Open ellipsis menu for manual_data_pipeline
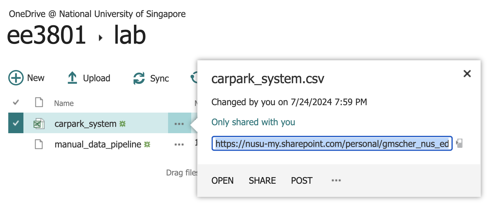This screenshot has width=497, height=212. 179,144
